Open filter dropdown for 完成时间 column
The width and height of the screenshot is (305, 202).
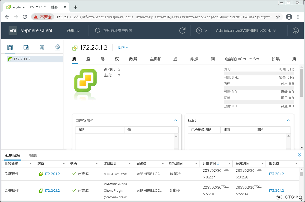(x=263, y=163)
